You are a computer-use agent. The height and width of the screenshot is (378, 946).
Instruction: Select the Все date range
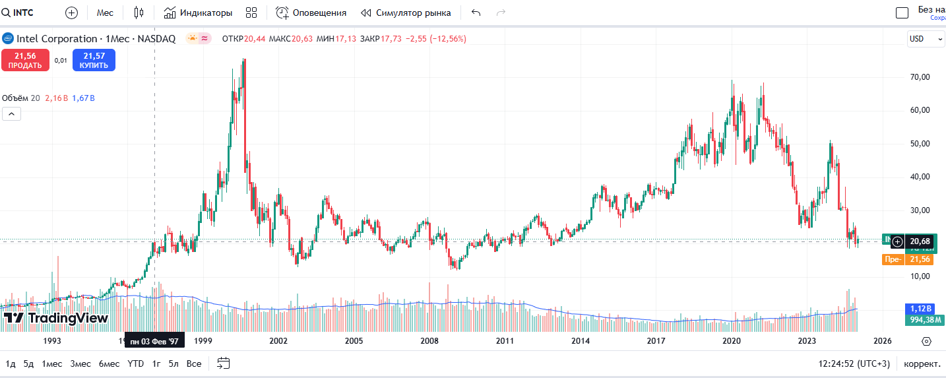point(194,363)
